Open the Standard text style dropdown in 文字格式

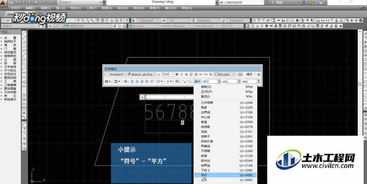[116, 74]
